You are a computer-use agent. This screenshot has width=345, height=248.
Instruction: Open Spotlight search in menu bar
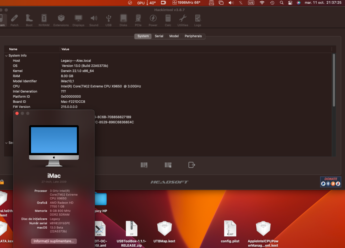(x=282, y=3)
